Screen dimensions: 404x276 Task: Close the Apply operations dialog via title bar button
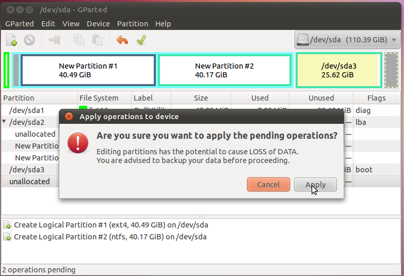point(69,117)
